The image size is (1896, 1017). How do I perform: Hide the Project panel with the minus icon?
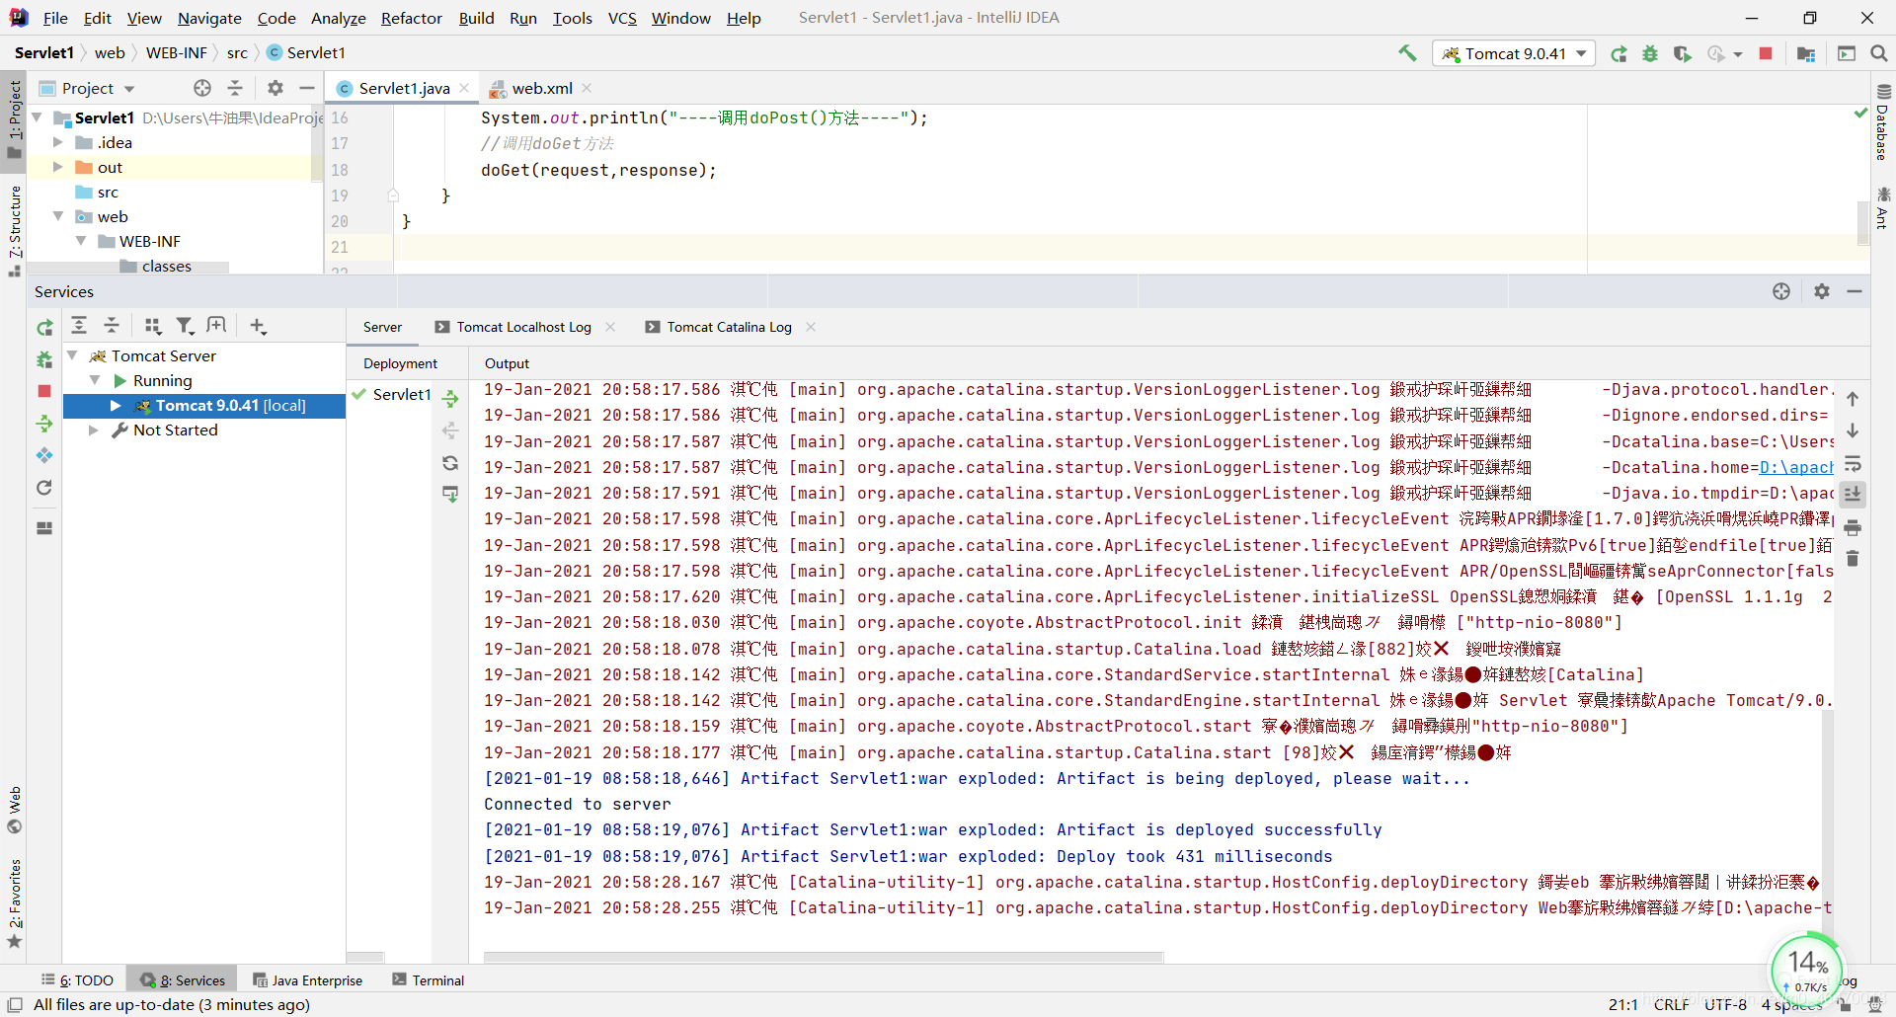pyautogui.click(x=307, y=88)
